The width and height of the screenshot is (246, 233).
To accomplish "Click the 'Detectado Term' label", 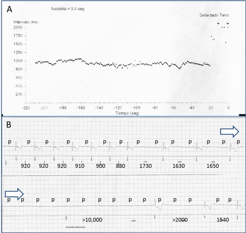I will (214, 14).
